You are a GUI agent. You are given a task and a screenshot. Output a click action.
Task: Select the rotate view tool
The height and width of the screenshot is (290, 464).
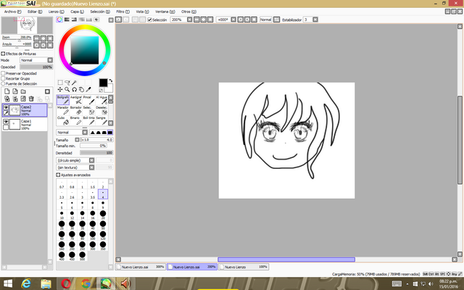(x=74, y=89)
